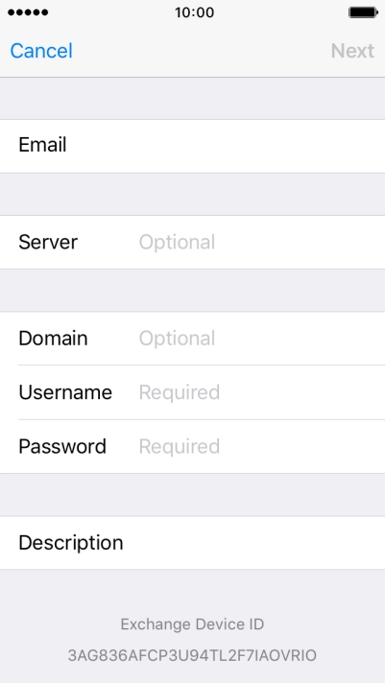Image resolution: width=385 pixels, height=683 pixels.
Task: Tap the Server label
Action: 48,242
